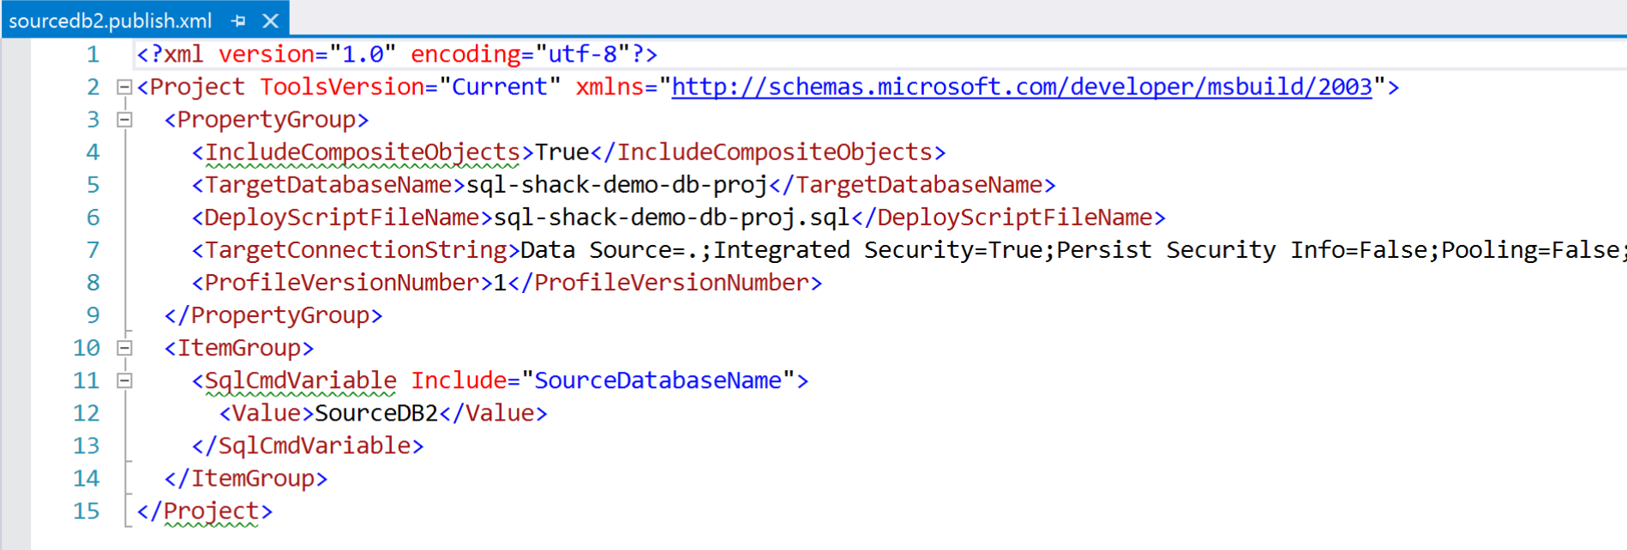
Task: Click the ProfileVersionNumber opening tag
Action: [341, 283]
